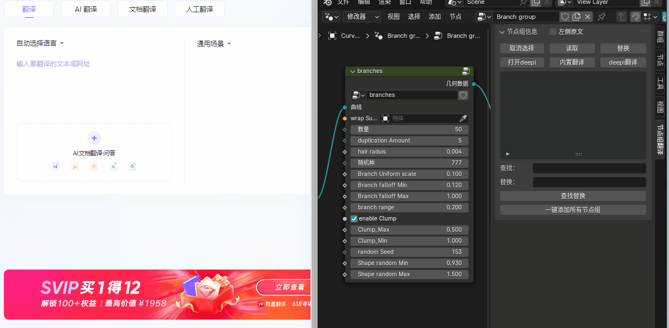Image resolution: width=669 pixels, height=328 pixels.
Task: Click the 替换 input field
Action: (x=589, y=182)
